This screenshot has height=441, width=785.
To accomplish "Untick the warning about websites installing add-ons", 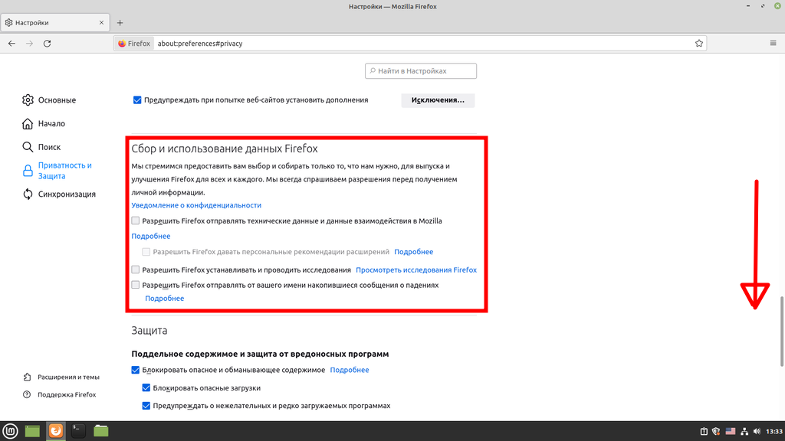I will [x=137, y=100].
